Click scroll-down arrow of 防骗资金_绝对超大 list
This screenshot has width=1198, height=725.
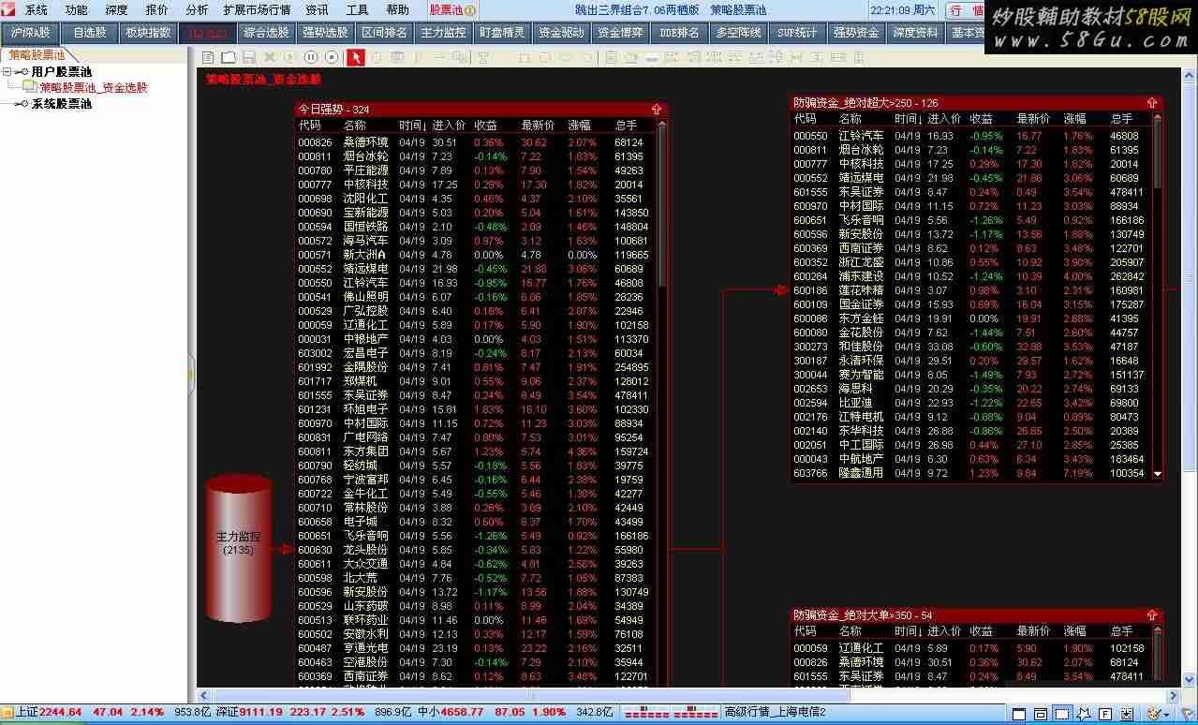tap(1158, 474)
